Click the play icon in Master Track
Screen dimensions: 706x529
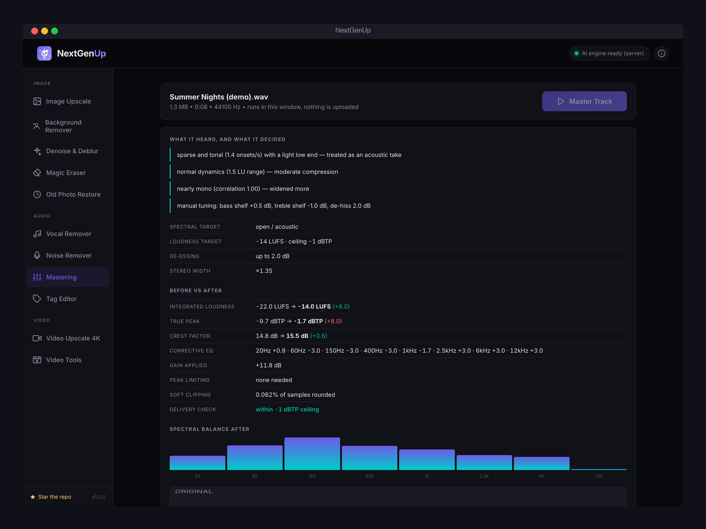point(561,101)
